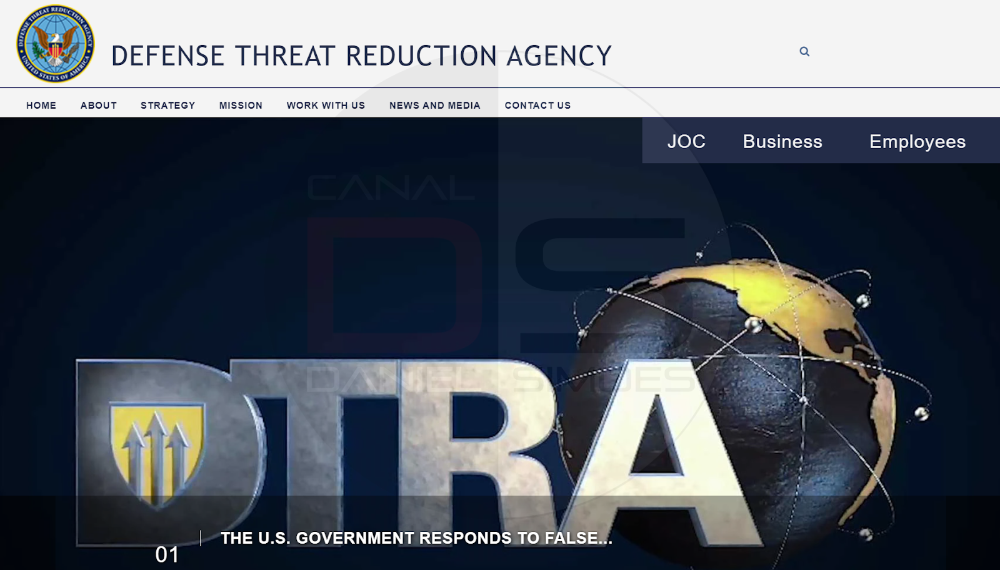Screen dimensions: 1000x570
Task: Select the Employees quick link
Action: click(x=917, y=142)
